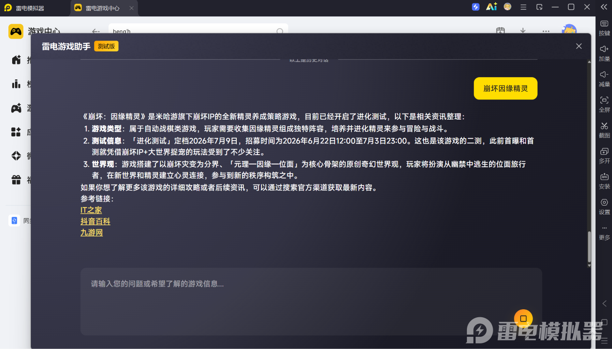The width and height of the screenshot is (612, 349).
Task: Go back with Game Center back arrow
Action: pyautogui.click(x=96, y=32)
